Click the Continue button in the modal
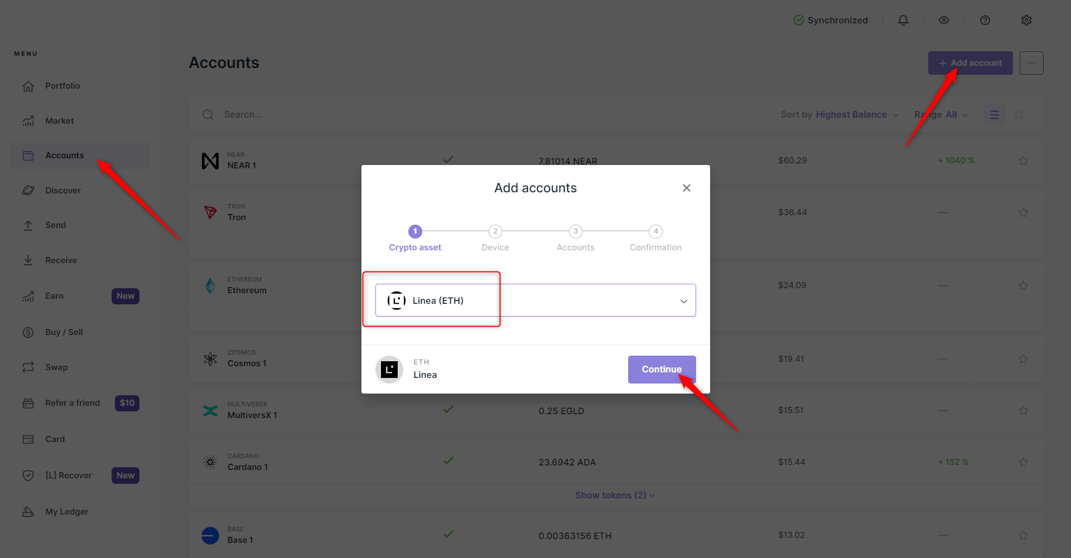1071x558 pixels. [x=662, y=369]
